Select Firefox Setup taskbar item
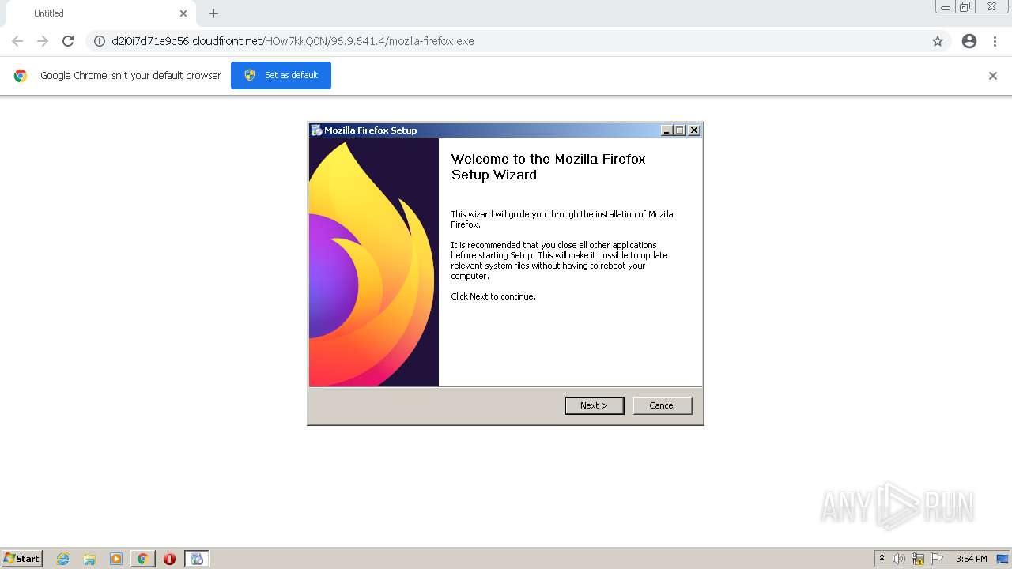 197,559
